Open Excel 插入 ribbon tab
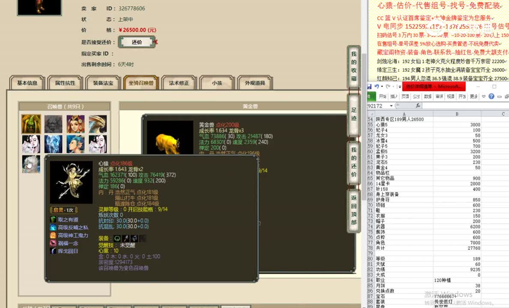This screenshot has width=509, height=308. [x=394, y=96]
